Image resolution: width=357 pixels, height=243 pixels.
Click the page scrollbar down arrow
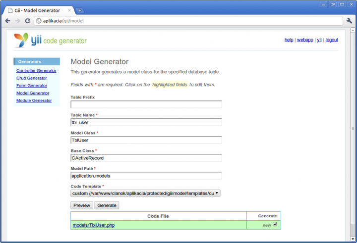pyautogui.click(x=353, y=239)
